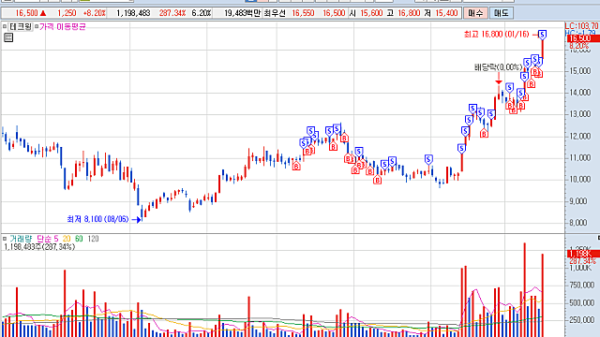
Task: Click the 5-period legend in volume panel
Action: pyautogui.click(x=56, y=239)
